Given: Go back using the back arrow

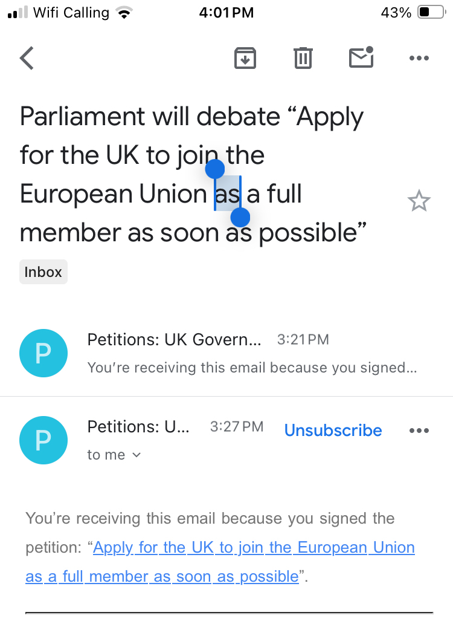Looking at the screenshot, I should 27,58.
